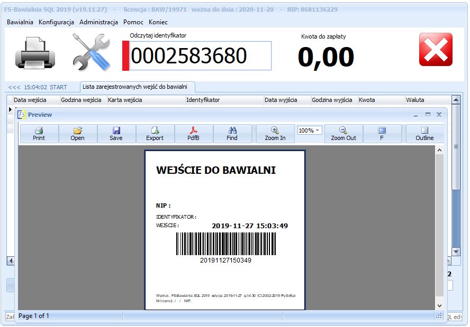Viewport: 470px width, 327px height.
Task: Minimize the Preview window
Action: pos(415,115)
